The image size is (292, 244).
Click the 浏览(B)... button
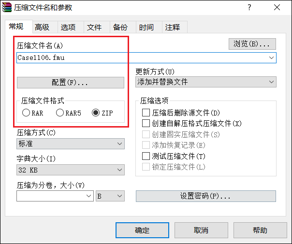[x=252, y=44]
